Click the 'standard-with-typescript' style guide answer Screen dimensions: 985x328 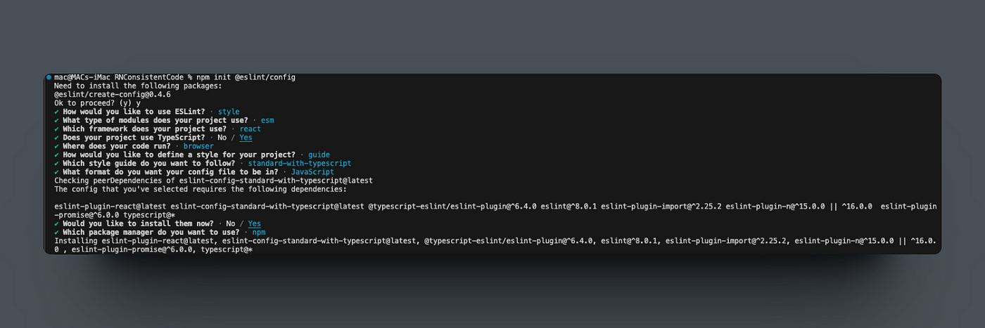299,163
